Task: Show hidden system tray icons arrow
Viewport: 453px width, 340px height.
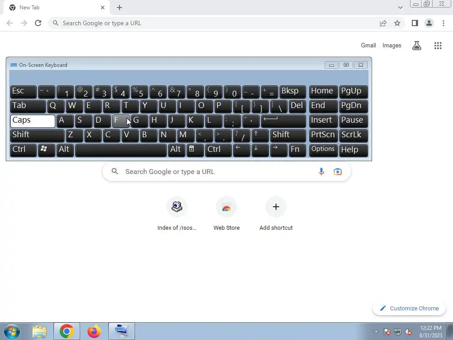Action: coord(376,332)
